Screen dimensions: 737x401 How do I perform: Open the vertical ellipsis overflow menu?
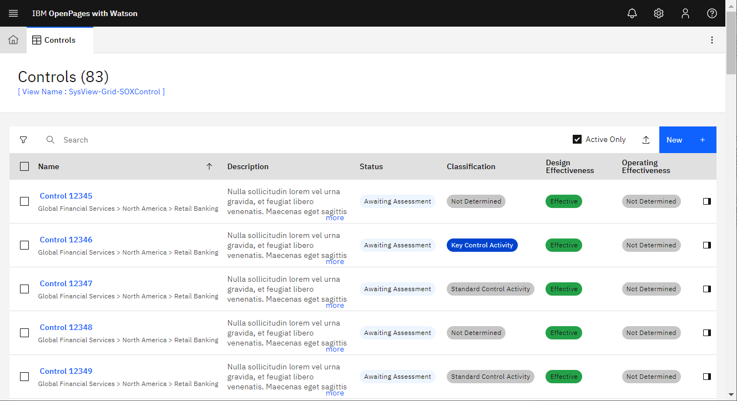click(712, 40)
